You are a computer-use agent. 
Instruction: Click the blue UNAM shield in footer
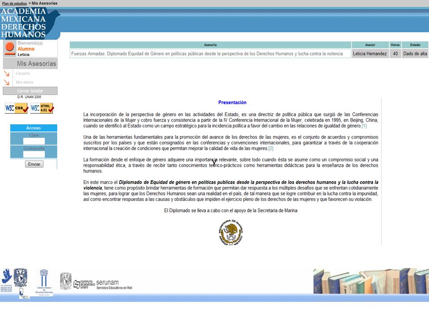click(x=21, y=278)
